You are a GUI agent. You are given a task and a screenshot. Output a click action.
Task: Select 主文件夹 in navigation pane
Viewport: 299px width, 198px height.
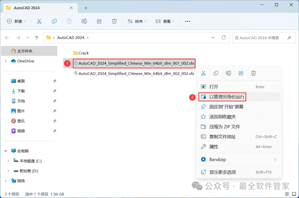pos(29,51)
